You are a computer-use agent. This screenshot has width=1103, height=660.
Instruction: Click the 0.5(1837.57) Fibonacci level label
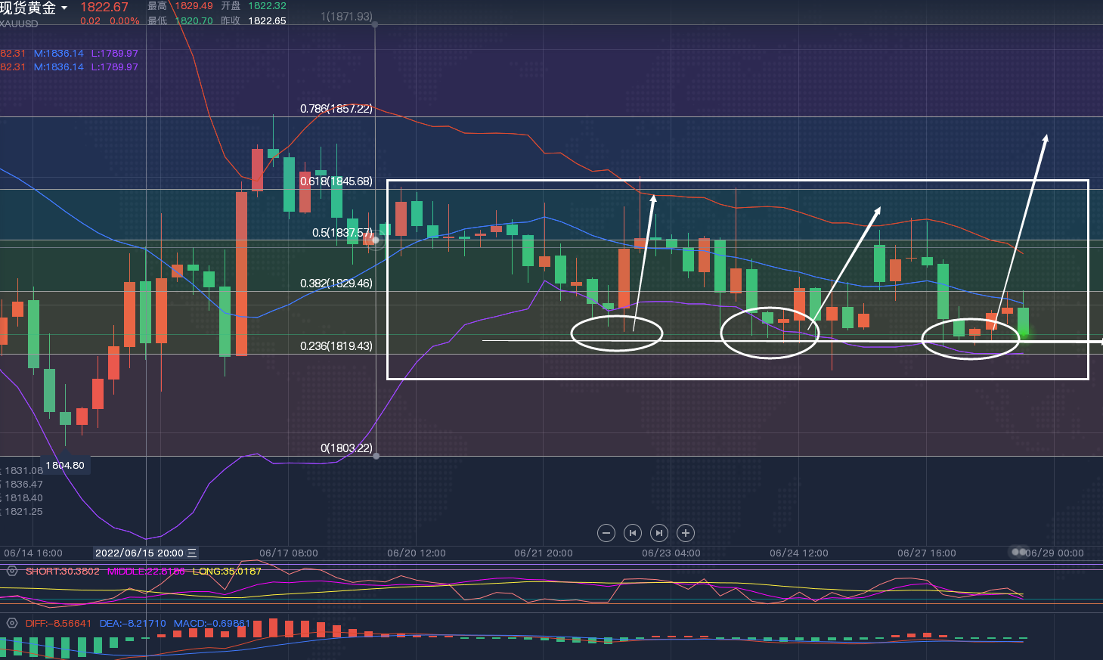[342, 233]
